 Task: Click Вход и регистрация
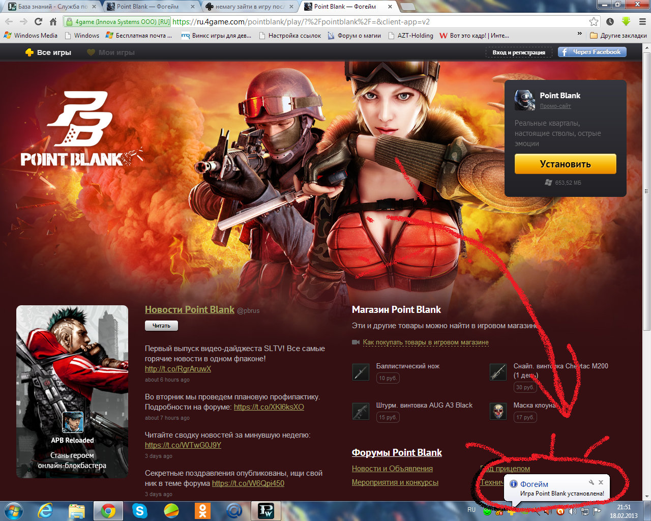519,52
